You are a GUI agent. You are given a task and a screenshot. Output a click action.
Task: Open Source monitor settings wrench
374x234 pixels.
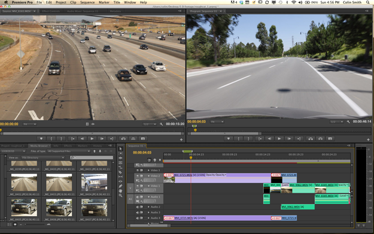click(161, 124)
